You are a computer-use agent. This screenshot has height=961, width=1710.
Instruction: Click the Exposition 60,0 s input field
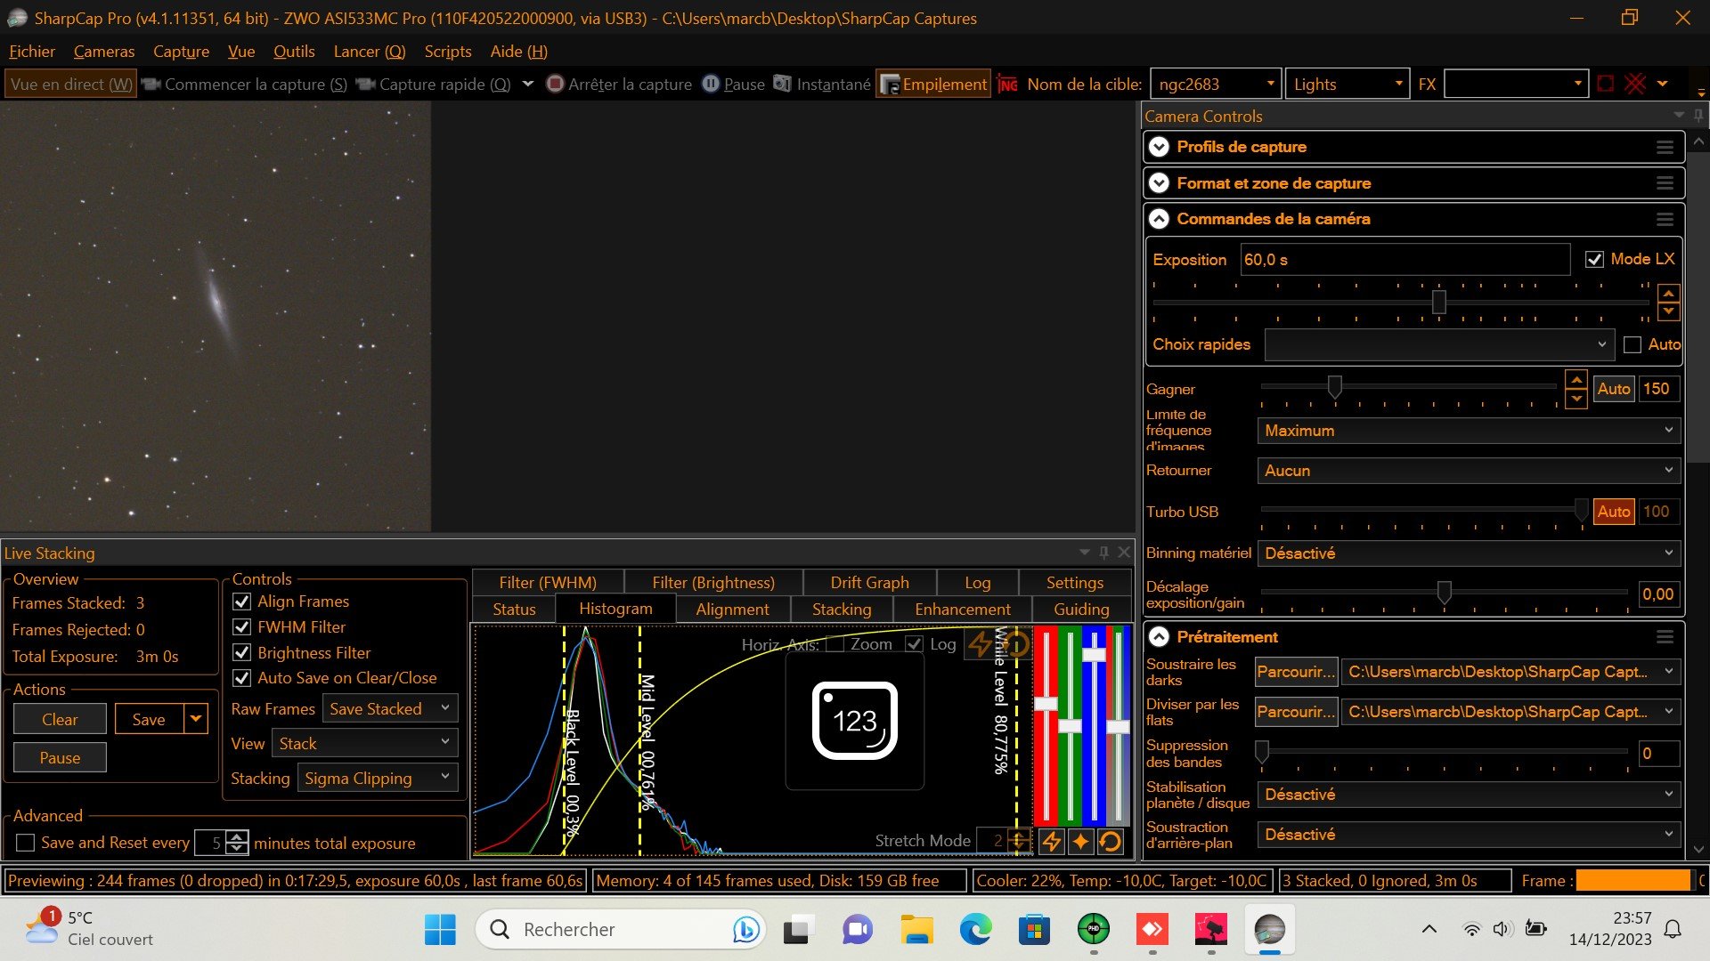[1405, 260]
